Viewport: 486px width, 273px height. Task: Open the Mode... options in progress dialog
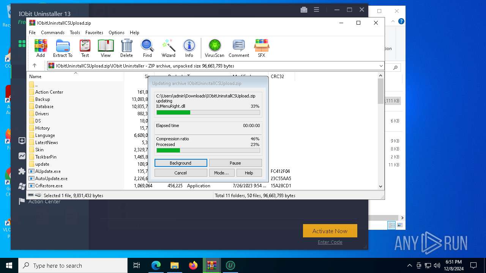tap(221, 173)
